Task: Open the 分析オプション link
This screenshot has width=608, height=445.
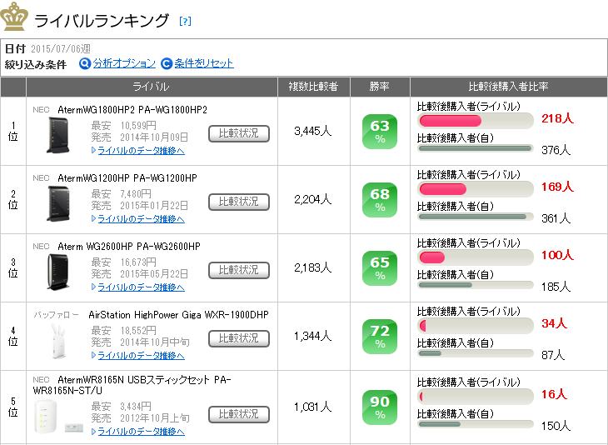Action: click(x=124, y=63)
